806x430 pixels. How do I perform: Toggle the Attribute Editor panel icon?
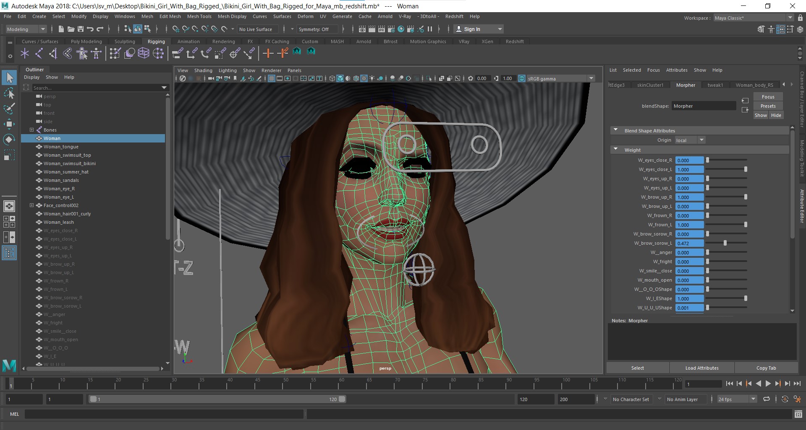pyautogui.click(x=781, y=29)
